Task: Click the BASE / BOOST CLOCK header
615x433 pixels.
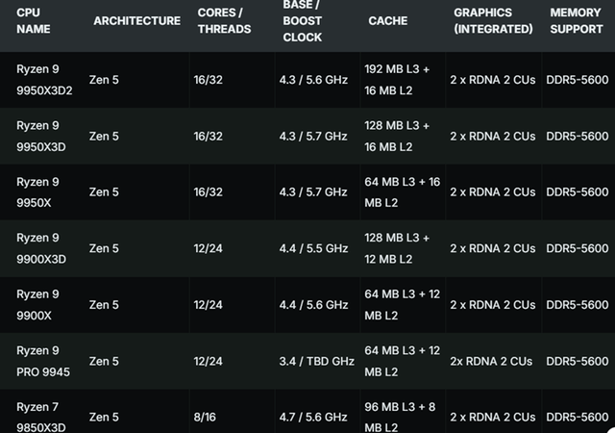Action: tap(302, 21)
